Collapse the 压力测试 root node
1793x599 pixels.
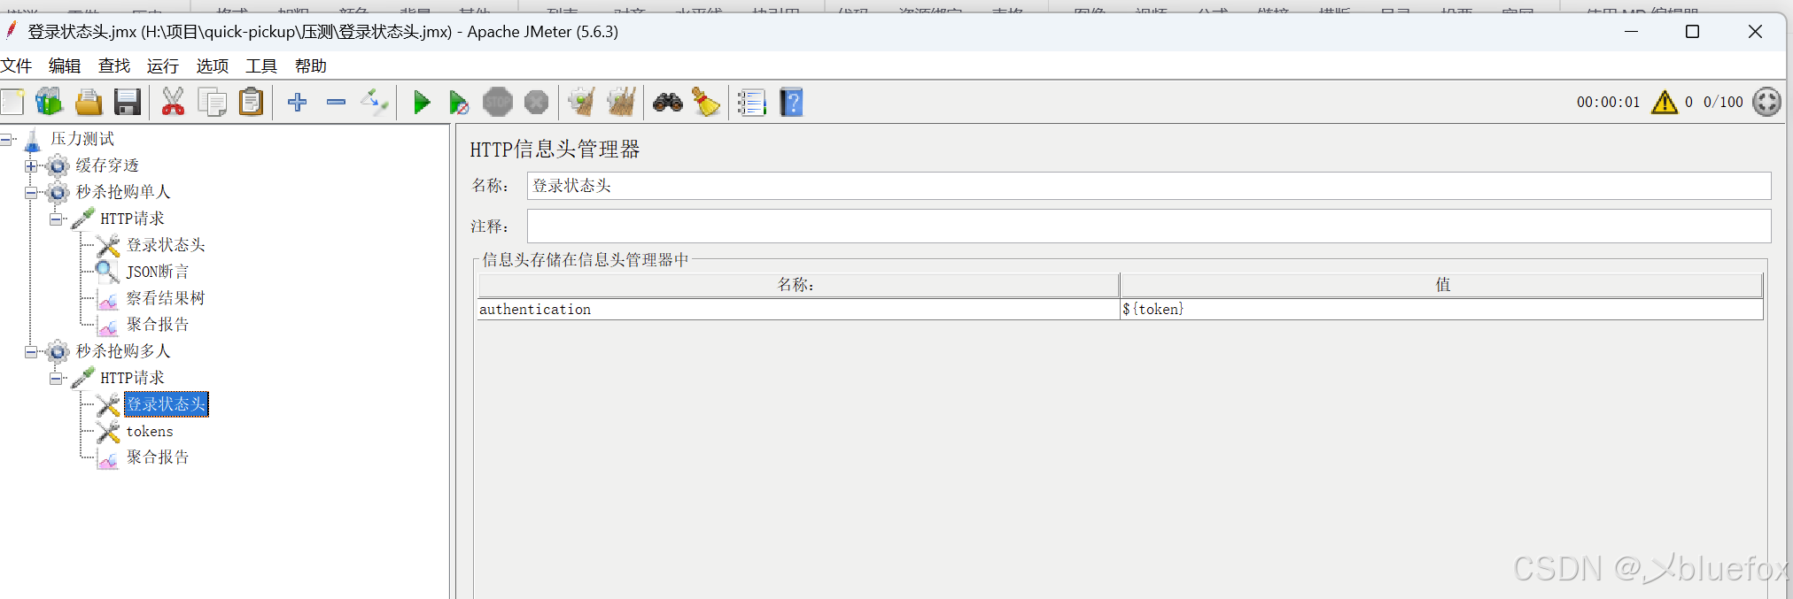pos(6,139)
